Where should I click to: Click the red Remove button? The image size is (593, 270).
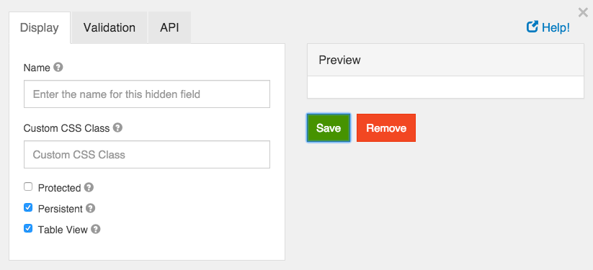coord(386,128)
